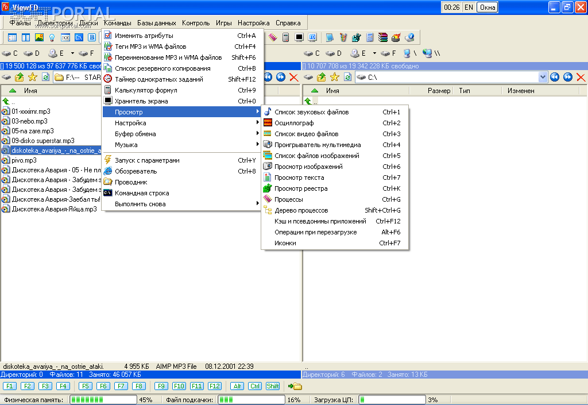
Task: Click the EN language indicator
Action: [x=469, y=7]
